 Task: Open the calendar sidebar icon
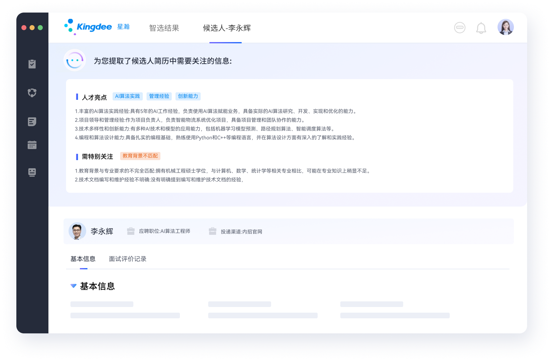tap(32, 145)
